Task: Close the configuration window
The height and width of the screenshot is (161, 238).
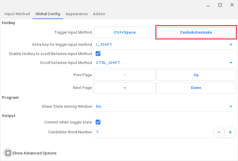Action: tap(232, 5)
